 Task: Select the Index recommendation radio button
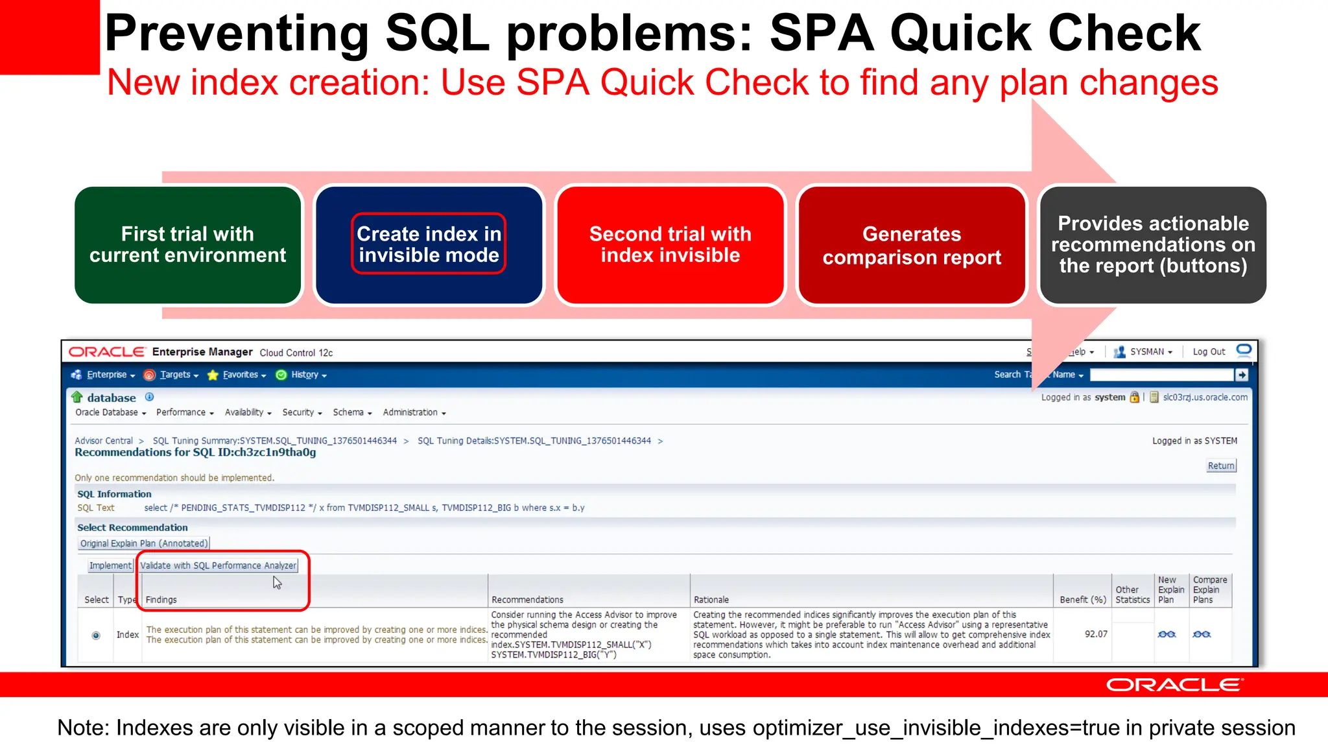coord(96,635)
